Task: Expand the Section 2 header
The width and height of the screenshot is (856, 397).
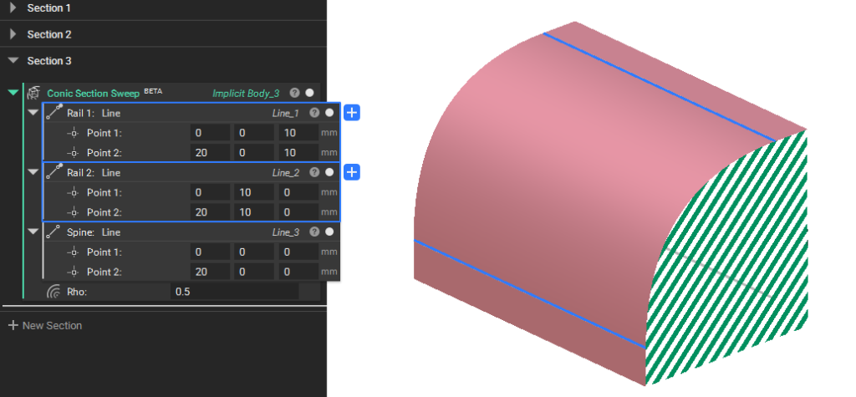Action: [13, 34]
